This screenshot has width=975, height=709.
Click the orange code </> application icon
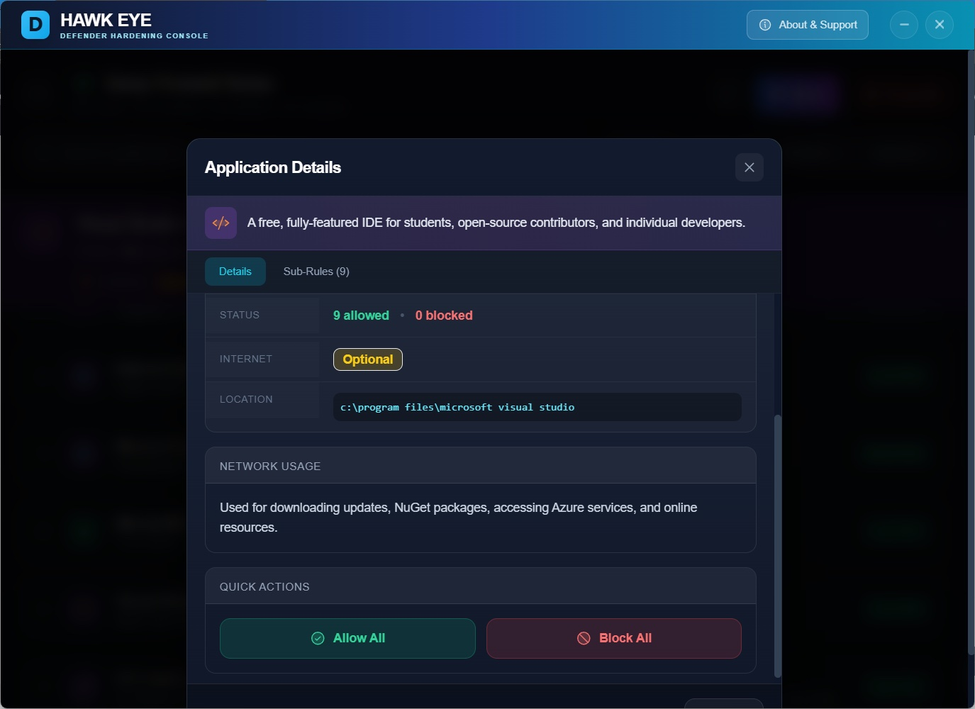point(221,222)
